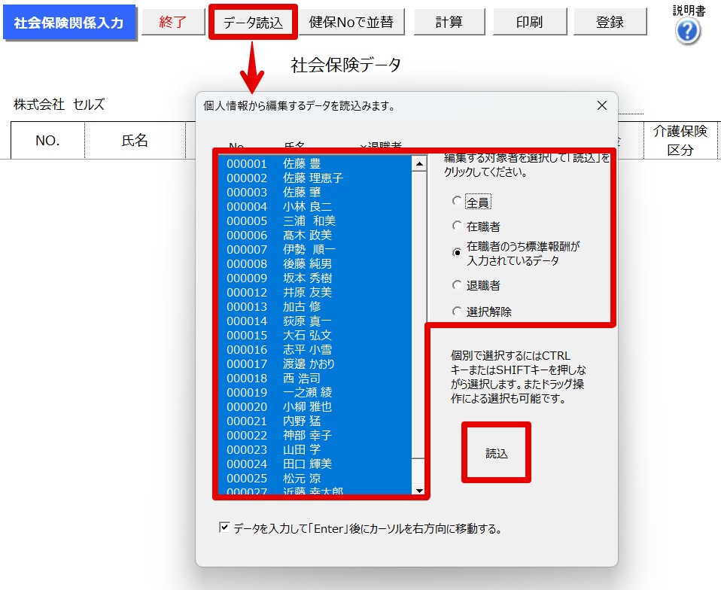The image size is (721, 590).
Task: Click the 計算 button
Action: tap(449, 22)
